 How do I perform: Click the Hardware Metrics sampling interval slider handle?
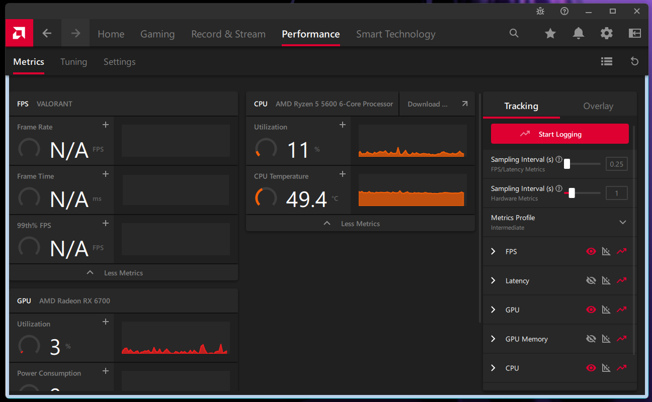(572, 193)
